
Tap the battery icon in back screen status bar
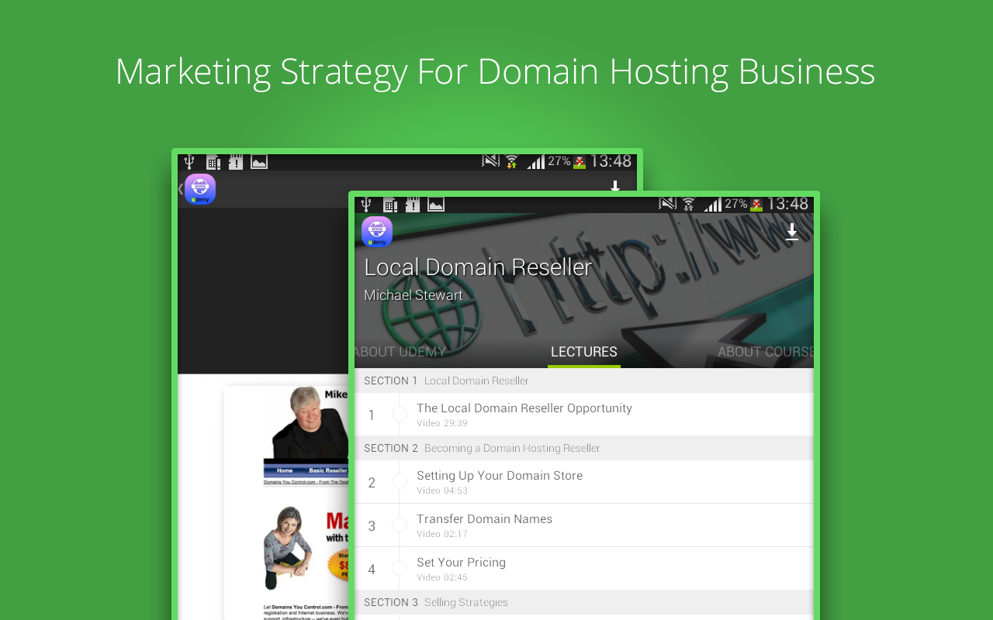point(580,162)
